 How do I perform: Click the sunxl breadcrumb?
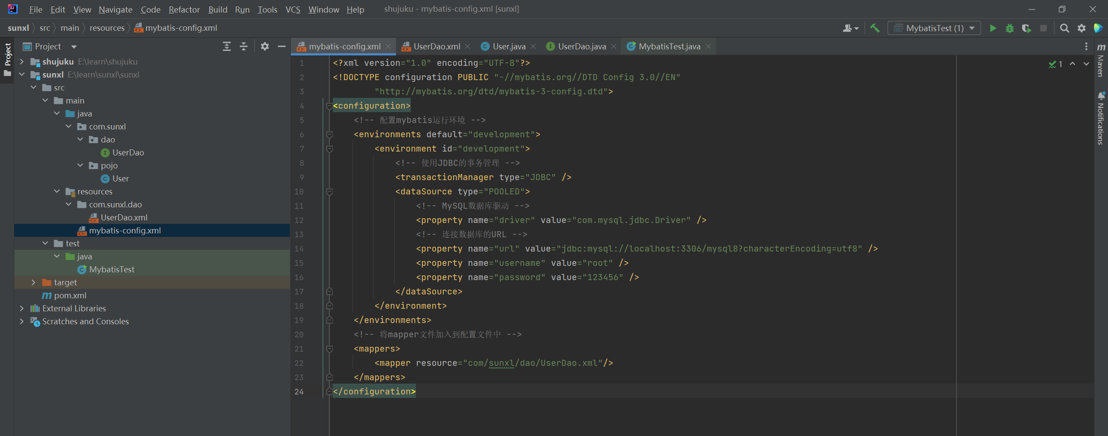point(18,28)
